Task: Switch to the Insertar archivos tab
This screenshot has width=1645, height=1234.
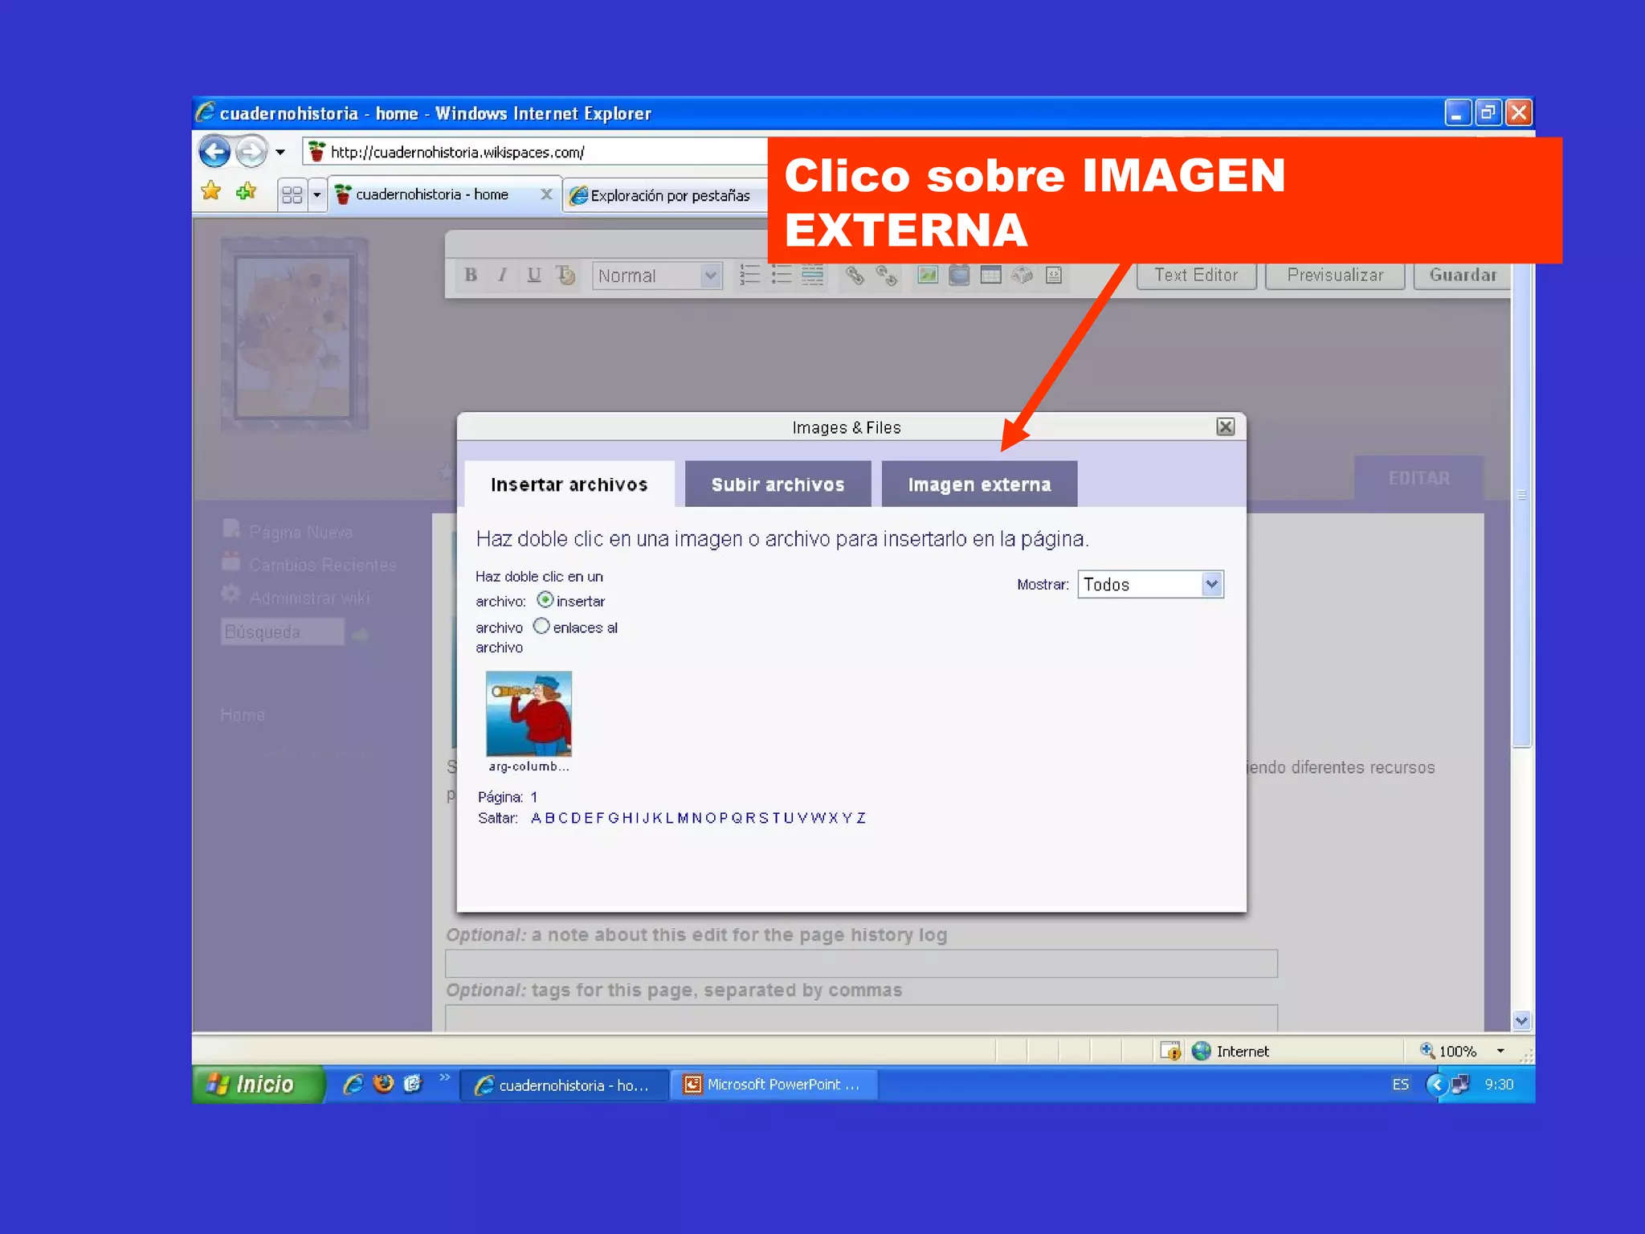Action: (x=569, y=484)
